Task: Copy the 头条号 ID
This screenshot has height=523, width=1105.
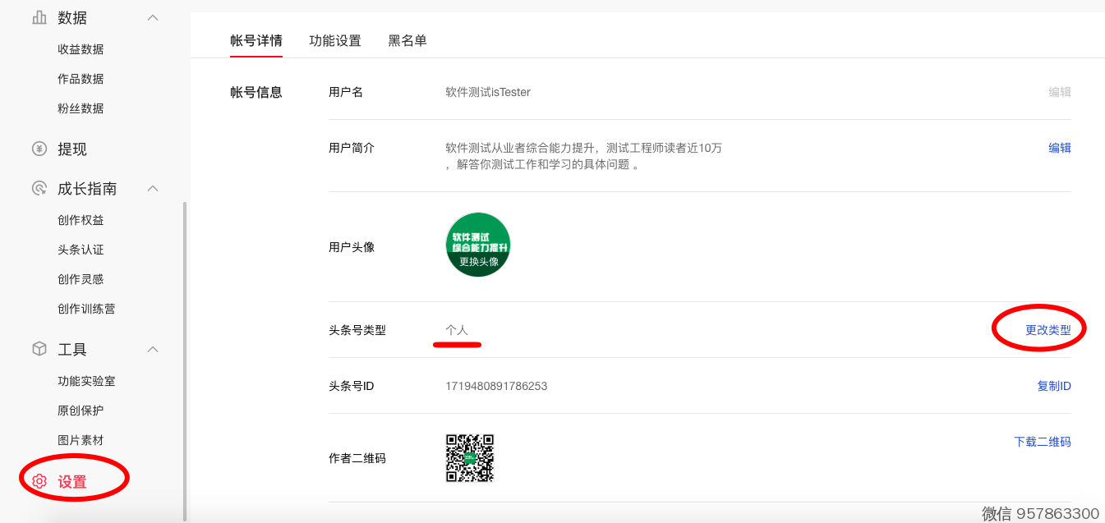Action: click(1053, 386)
